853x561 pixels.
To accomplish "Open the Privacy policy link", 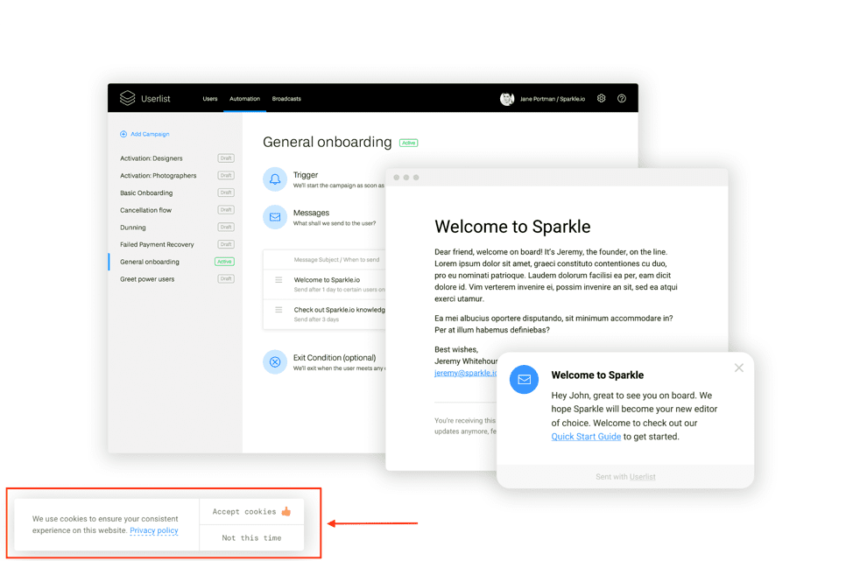I will [x=154, y=530].
